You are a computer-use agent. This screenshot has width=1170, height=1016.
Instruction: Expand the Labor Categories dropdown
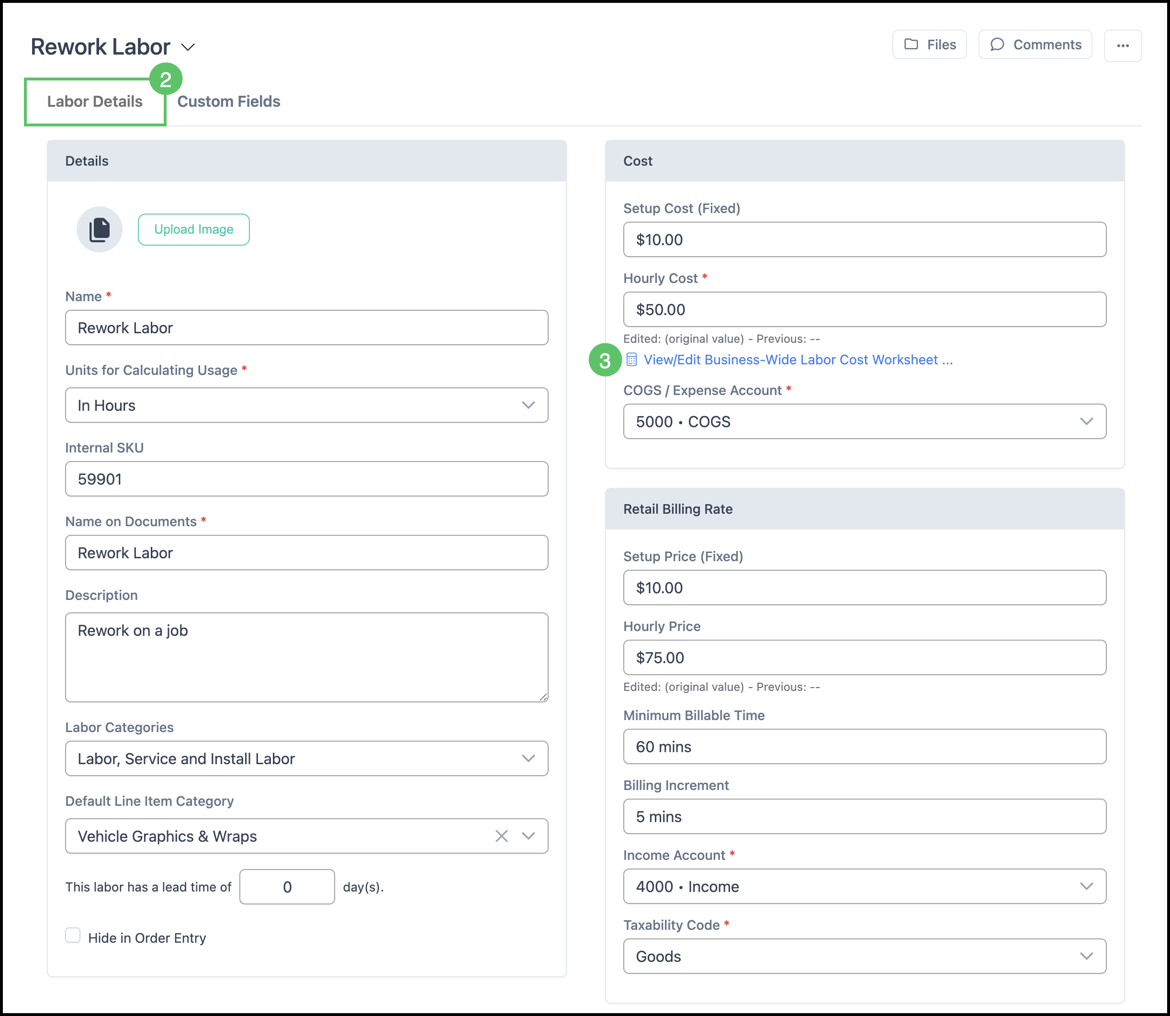pyautogui.click(x=306, y=758)
